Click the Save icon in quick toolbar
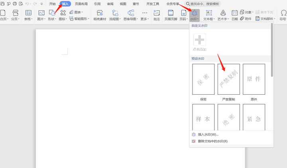 click(x=2, y=4)
